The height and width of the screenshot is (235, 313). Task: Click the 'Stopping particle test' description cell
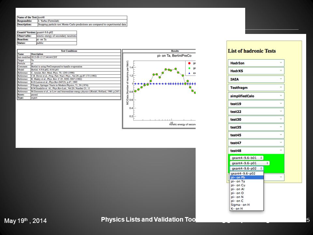82,24
